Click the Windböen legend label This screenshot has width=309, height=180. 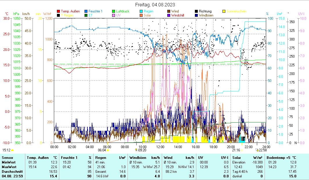pyautogui.click(x=206, y=15)
